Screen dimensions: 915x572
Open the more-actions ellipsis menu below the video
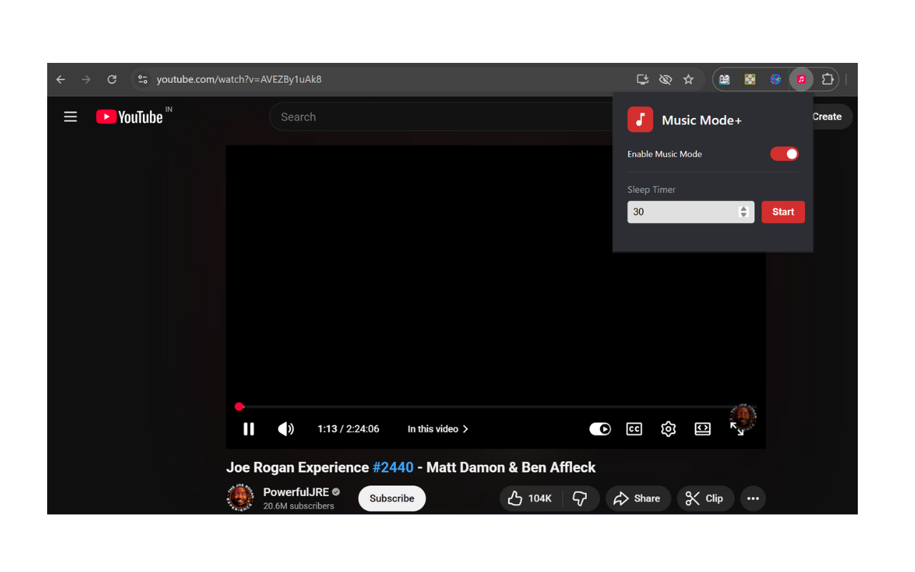(752, 498)
